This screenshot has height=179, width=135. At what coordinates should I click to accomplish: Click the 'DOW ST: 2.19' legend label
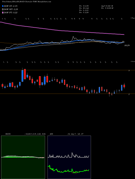point(11,6)
